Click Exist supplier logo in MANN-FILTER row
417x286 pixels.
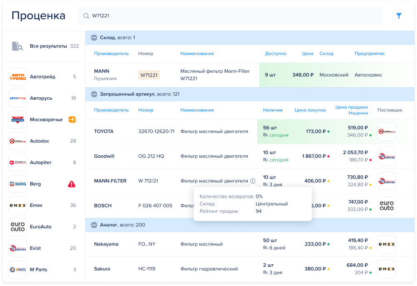click(387, 181)
